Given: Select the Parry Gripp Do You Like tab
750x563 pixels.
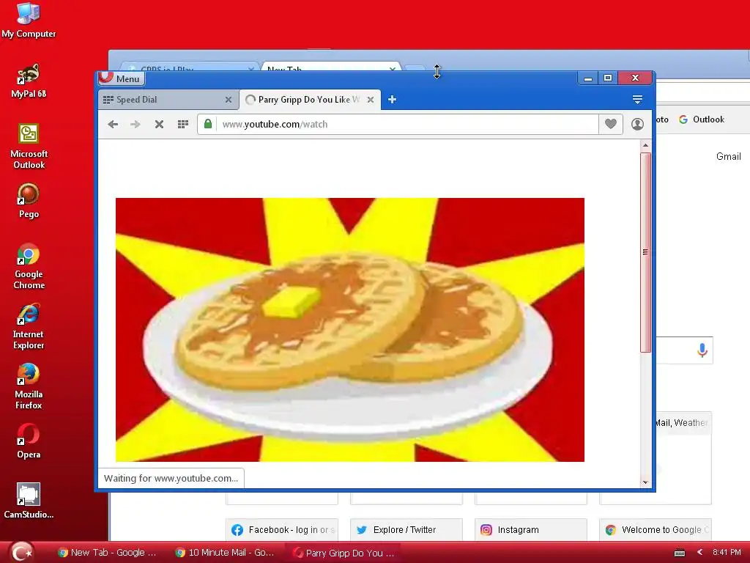Looking at the screenshot, I should [x=310, y=100].
